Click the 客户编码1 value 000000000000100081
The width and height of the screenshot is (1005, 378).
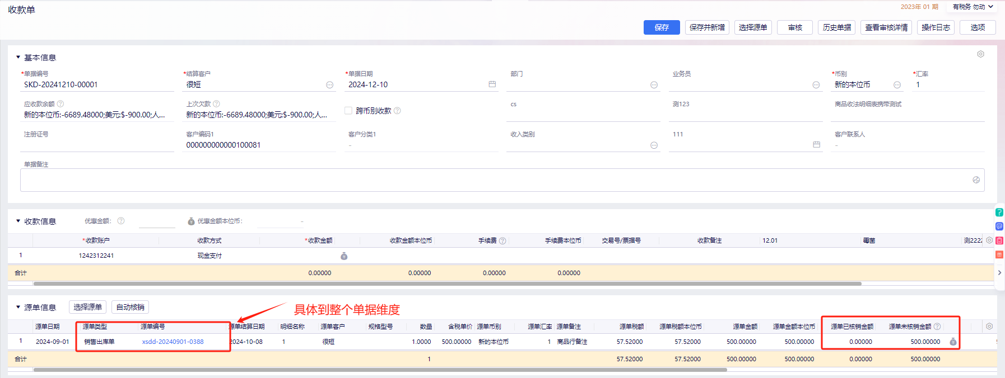tap(223, 145)
